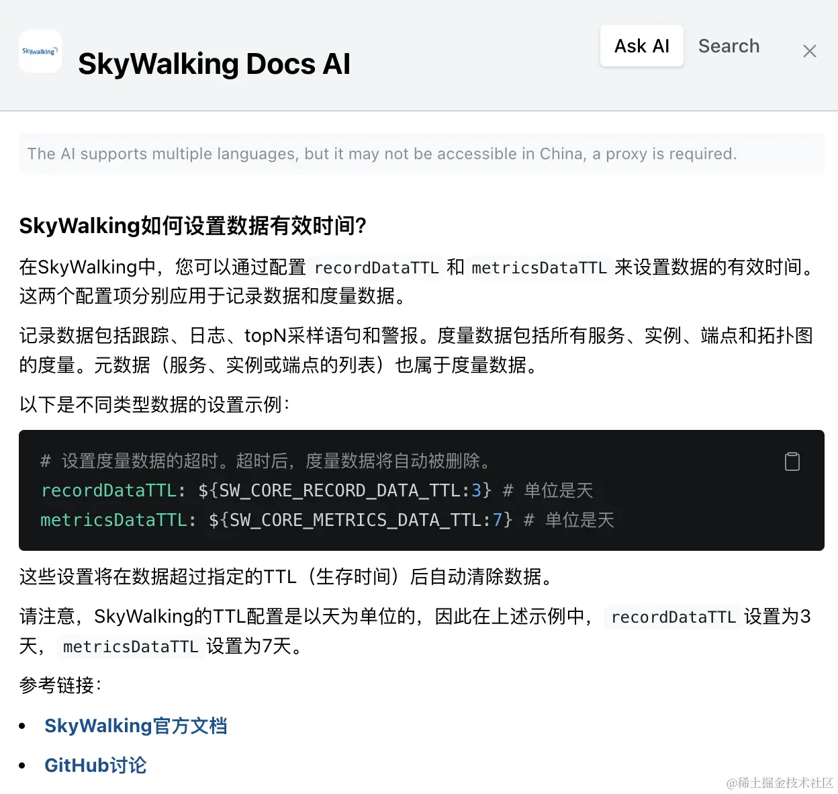Click the SW_CORE_RECORD_DATA_TTL value 3
Screen dimensions: 838x794
478,490
